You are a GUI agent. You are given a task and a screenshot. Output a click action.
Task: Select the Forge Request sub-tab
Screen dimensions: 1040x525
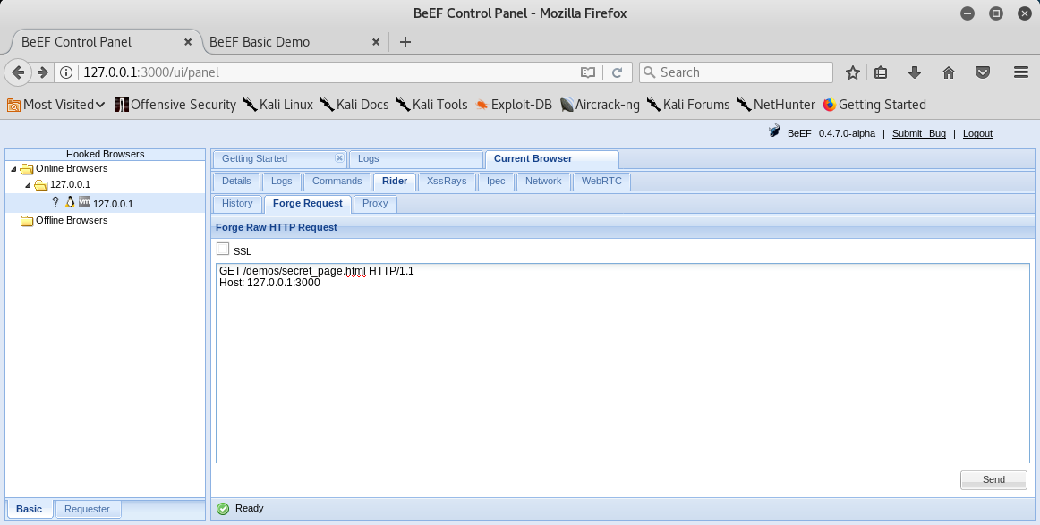(308, 204)
